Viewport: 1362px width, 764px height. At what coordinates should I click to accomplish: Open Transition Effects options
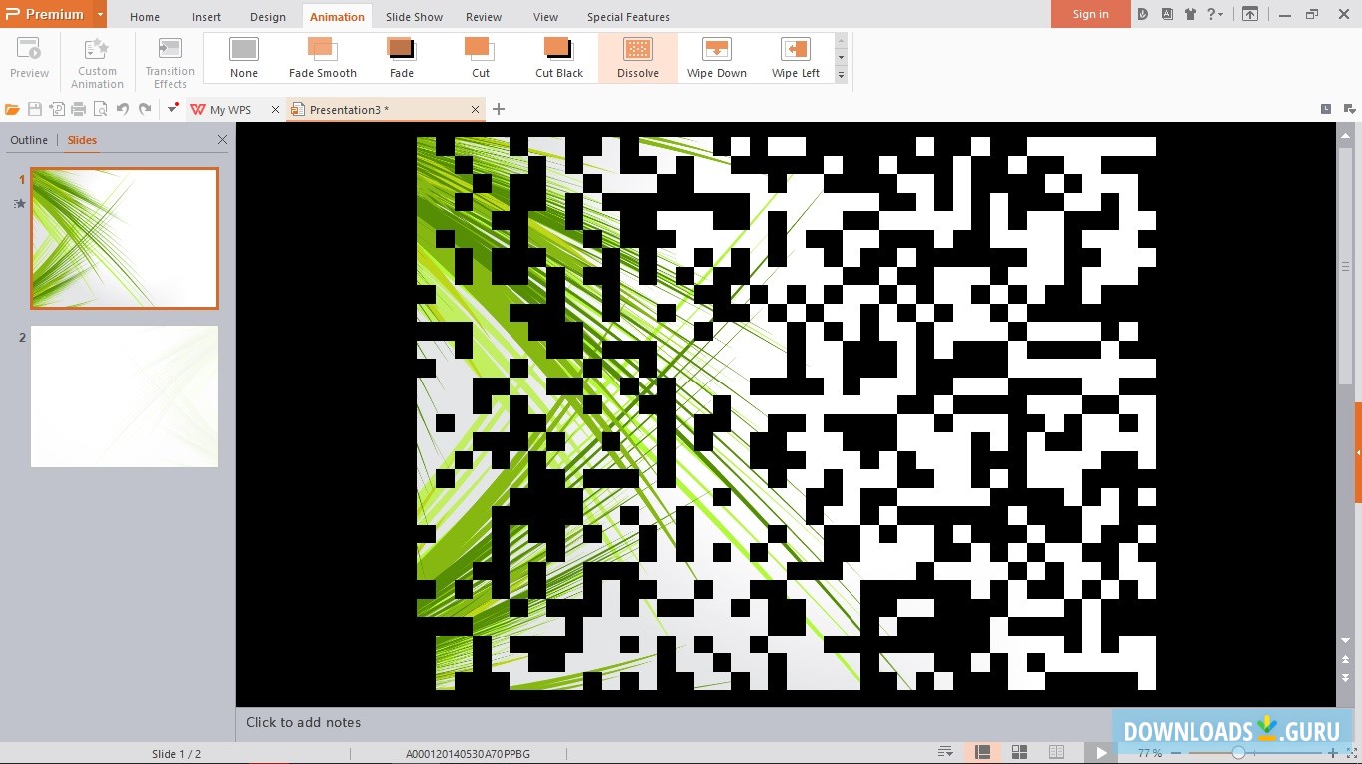click(x=170, y=62)
